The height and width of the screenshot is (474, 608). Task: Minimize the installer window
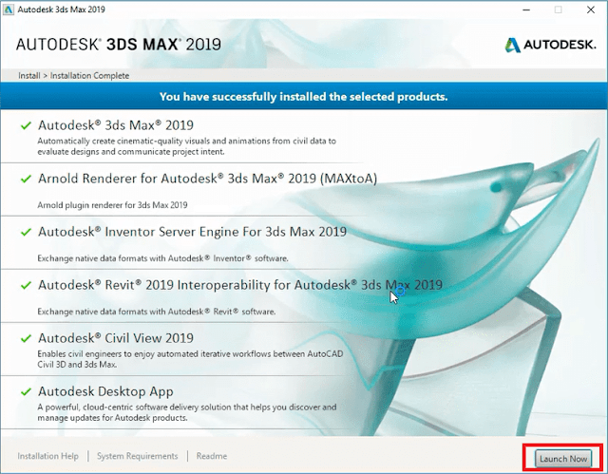pos(526,9)
